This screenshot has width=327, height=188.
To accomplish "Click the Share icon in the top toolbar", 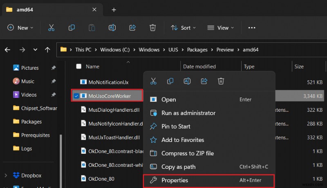I will point(132,28).
